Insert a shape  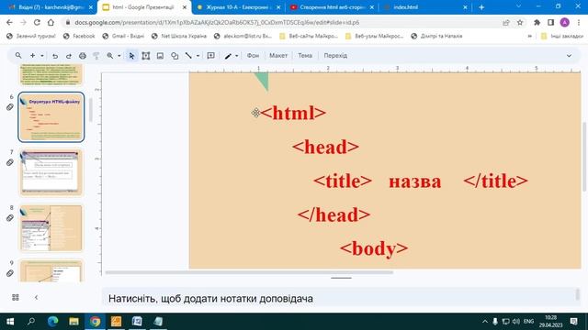coord(175,56)
